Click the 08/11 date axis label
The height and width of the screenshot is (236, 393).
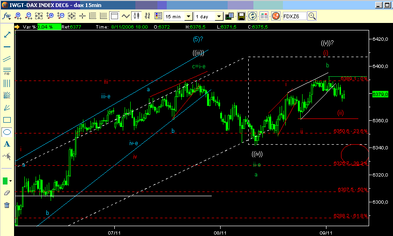[x=220, y=233]
